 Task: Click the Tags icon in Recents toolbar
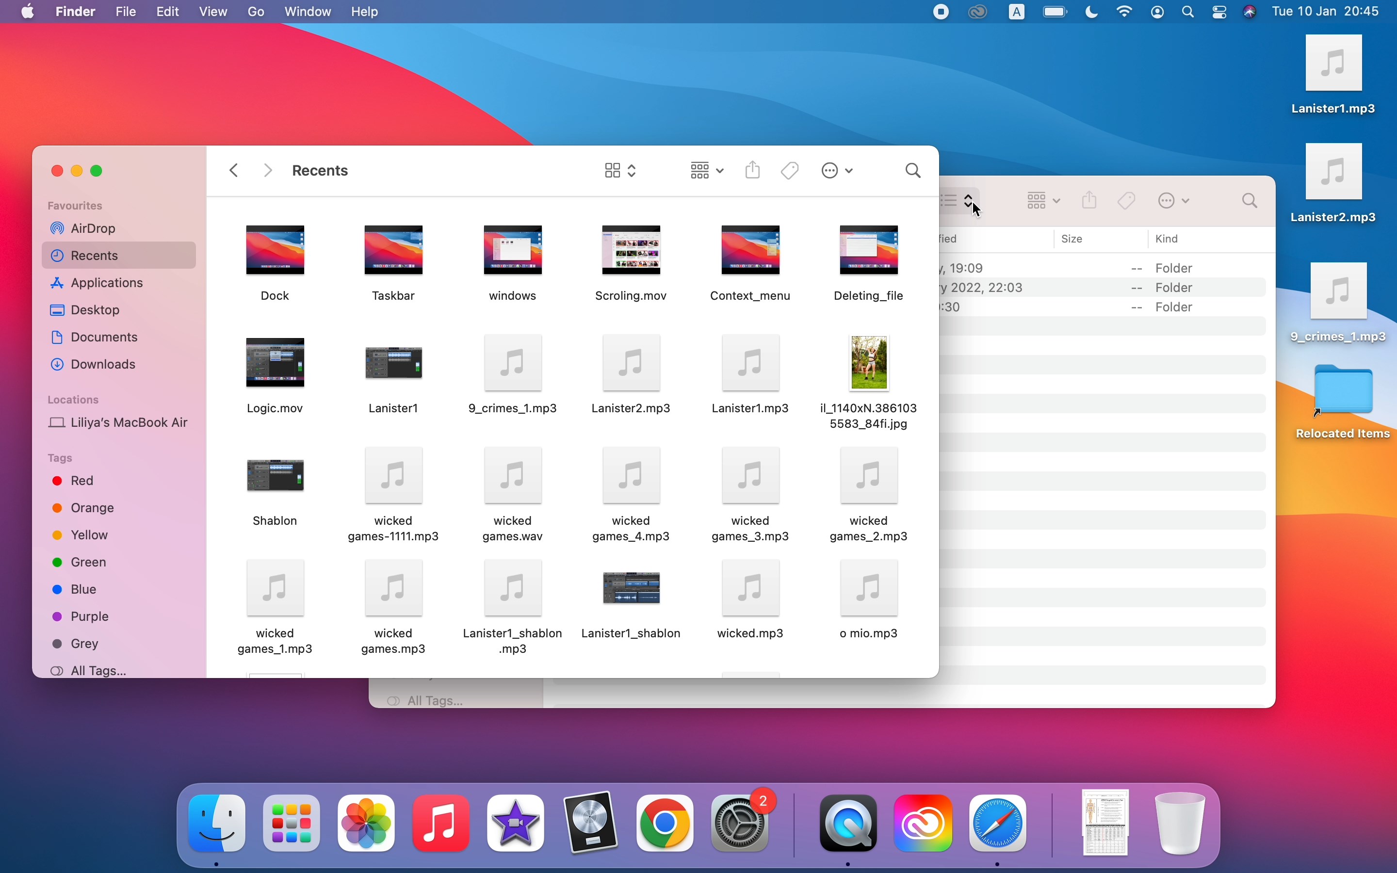(790, 170)
